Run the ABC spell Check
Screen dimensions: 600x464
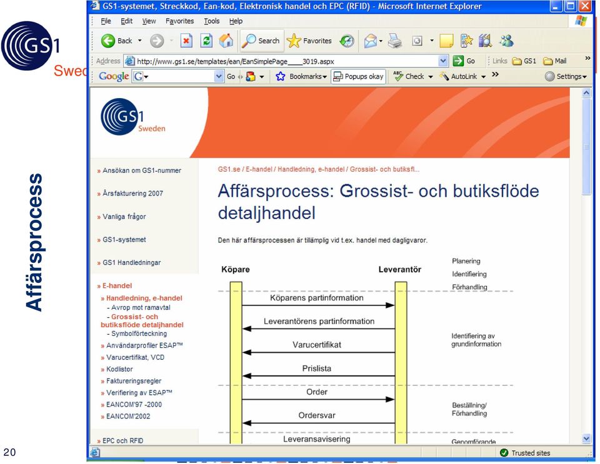(409, 76)
